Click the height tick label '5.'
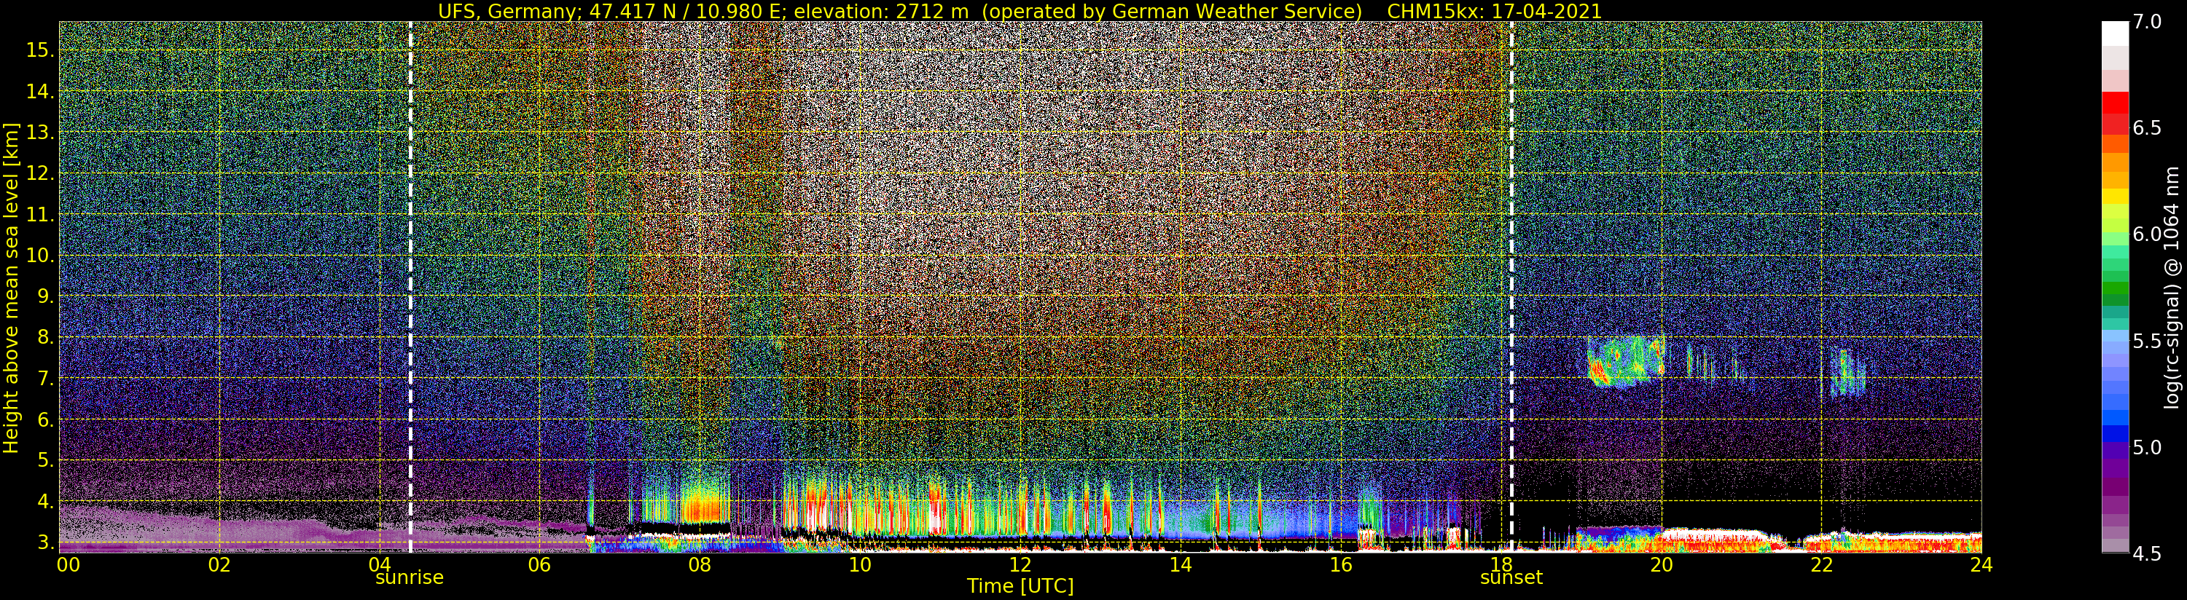 46,461
